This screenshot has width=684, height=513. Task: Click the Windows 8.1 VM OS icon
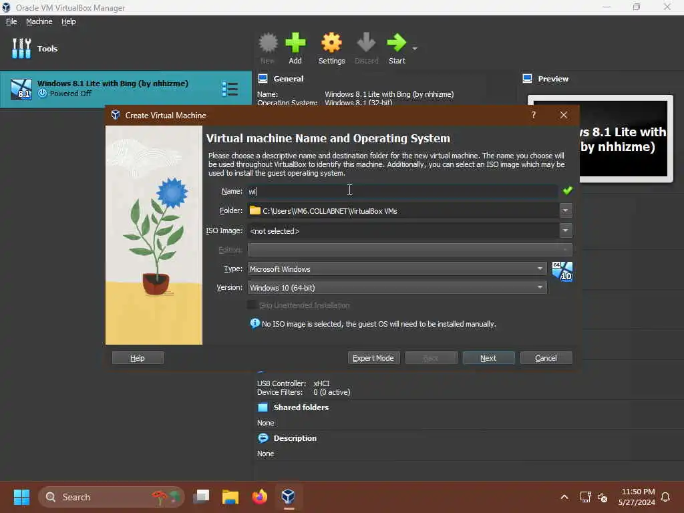(x=21, y=89)
